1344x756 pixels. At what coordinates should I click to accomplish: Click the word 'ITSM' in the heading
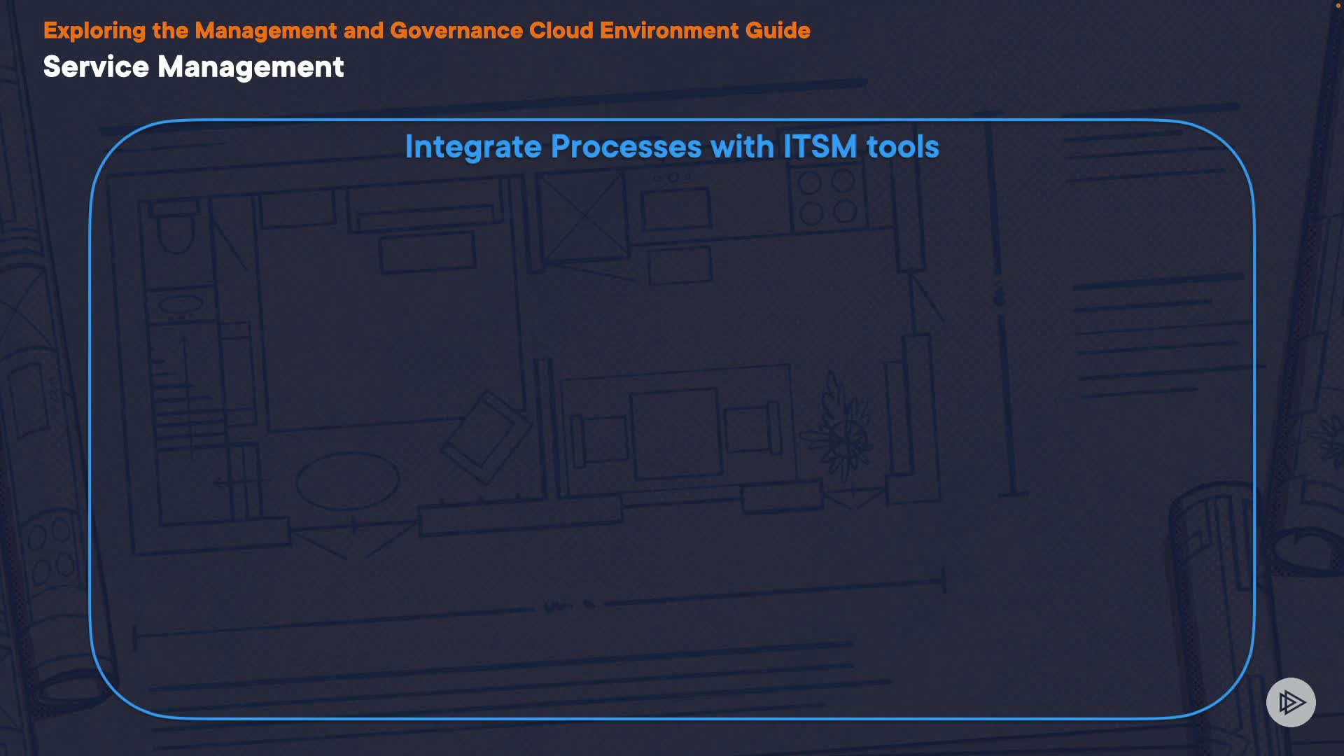click(820, 147)
